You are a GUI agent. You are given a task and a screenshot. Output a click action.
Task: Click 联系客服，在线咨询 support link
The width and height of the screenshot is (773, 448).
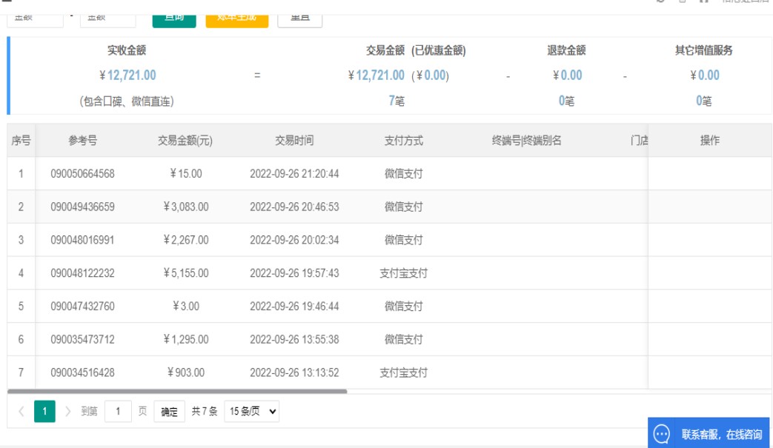[x=721, y=434]
